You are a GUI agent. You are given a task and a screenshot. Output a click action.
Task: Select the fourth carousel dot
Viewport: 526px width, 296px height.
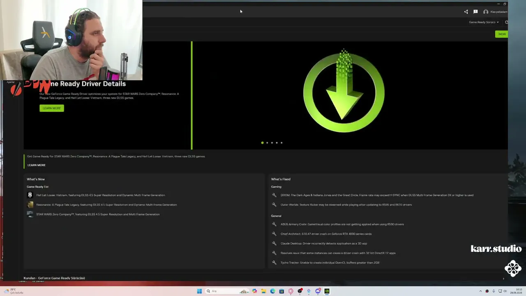[x=277, y=143]
